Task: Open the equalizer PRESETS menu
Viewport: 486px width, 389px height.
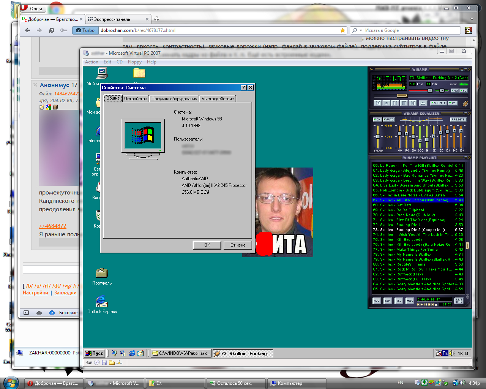Action: pyautogui.click(x=458, y=119)
